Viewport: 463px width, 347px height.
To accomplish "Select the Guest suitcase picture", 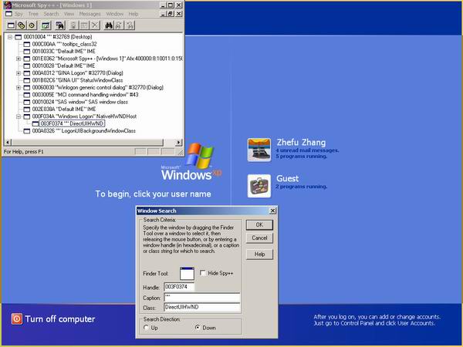I will [x=259, y=186].
